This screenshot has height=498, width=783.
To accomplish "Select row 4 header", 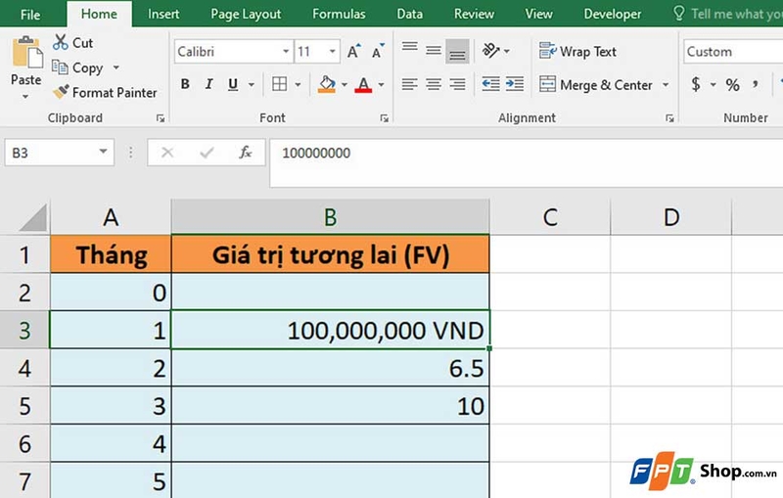I will pyautogui.click(x=24, y=368).
